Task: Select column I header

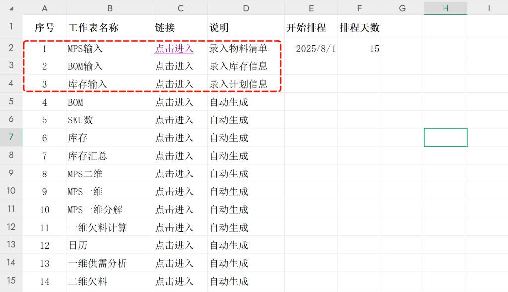Action: pos(488,8)
